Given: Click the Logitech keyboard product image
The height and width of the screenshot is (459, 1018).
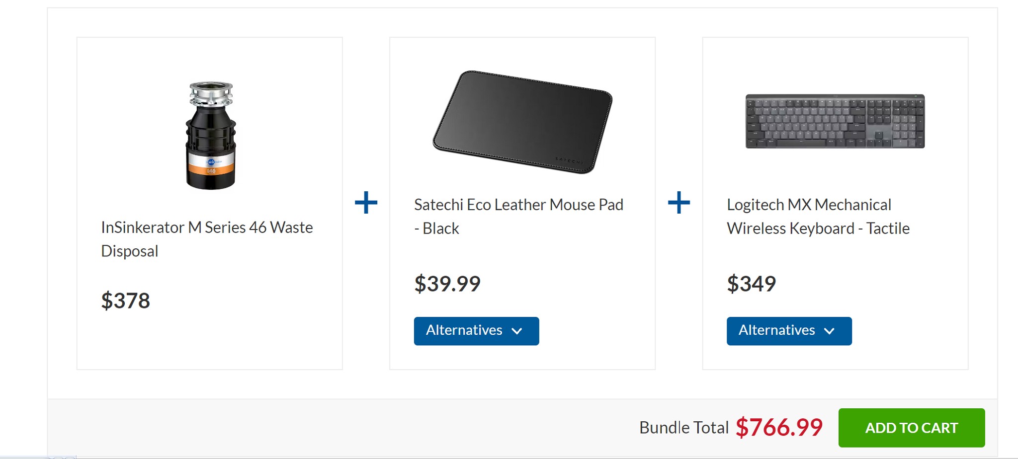Looking at the screenshot, I should 835,121.
